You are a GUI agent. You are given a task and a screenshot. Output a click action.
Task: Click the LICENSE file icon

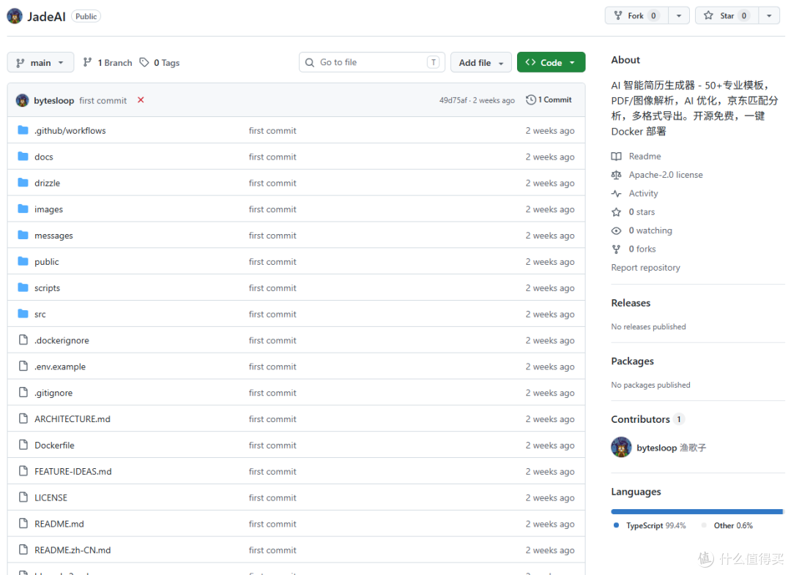coord(23,497)
